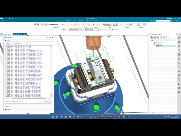Switch to Program Order view in Operation Navigator
181x136 pixels.
152,37
